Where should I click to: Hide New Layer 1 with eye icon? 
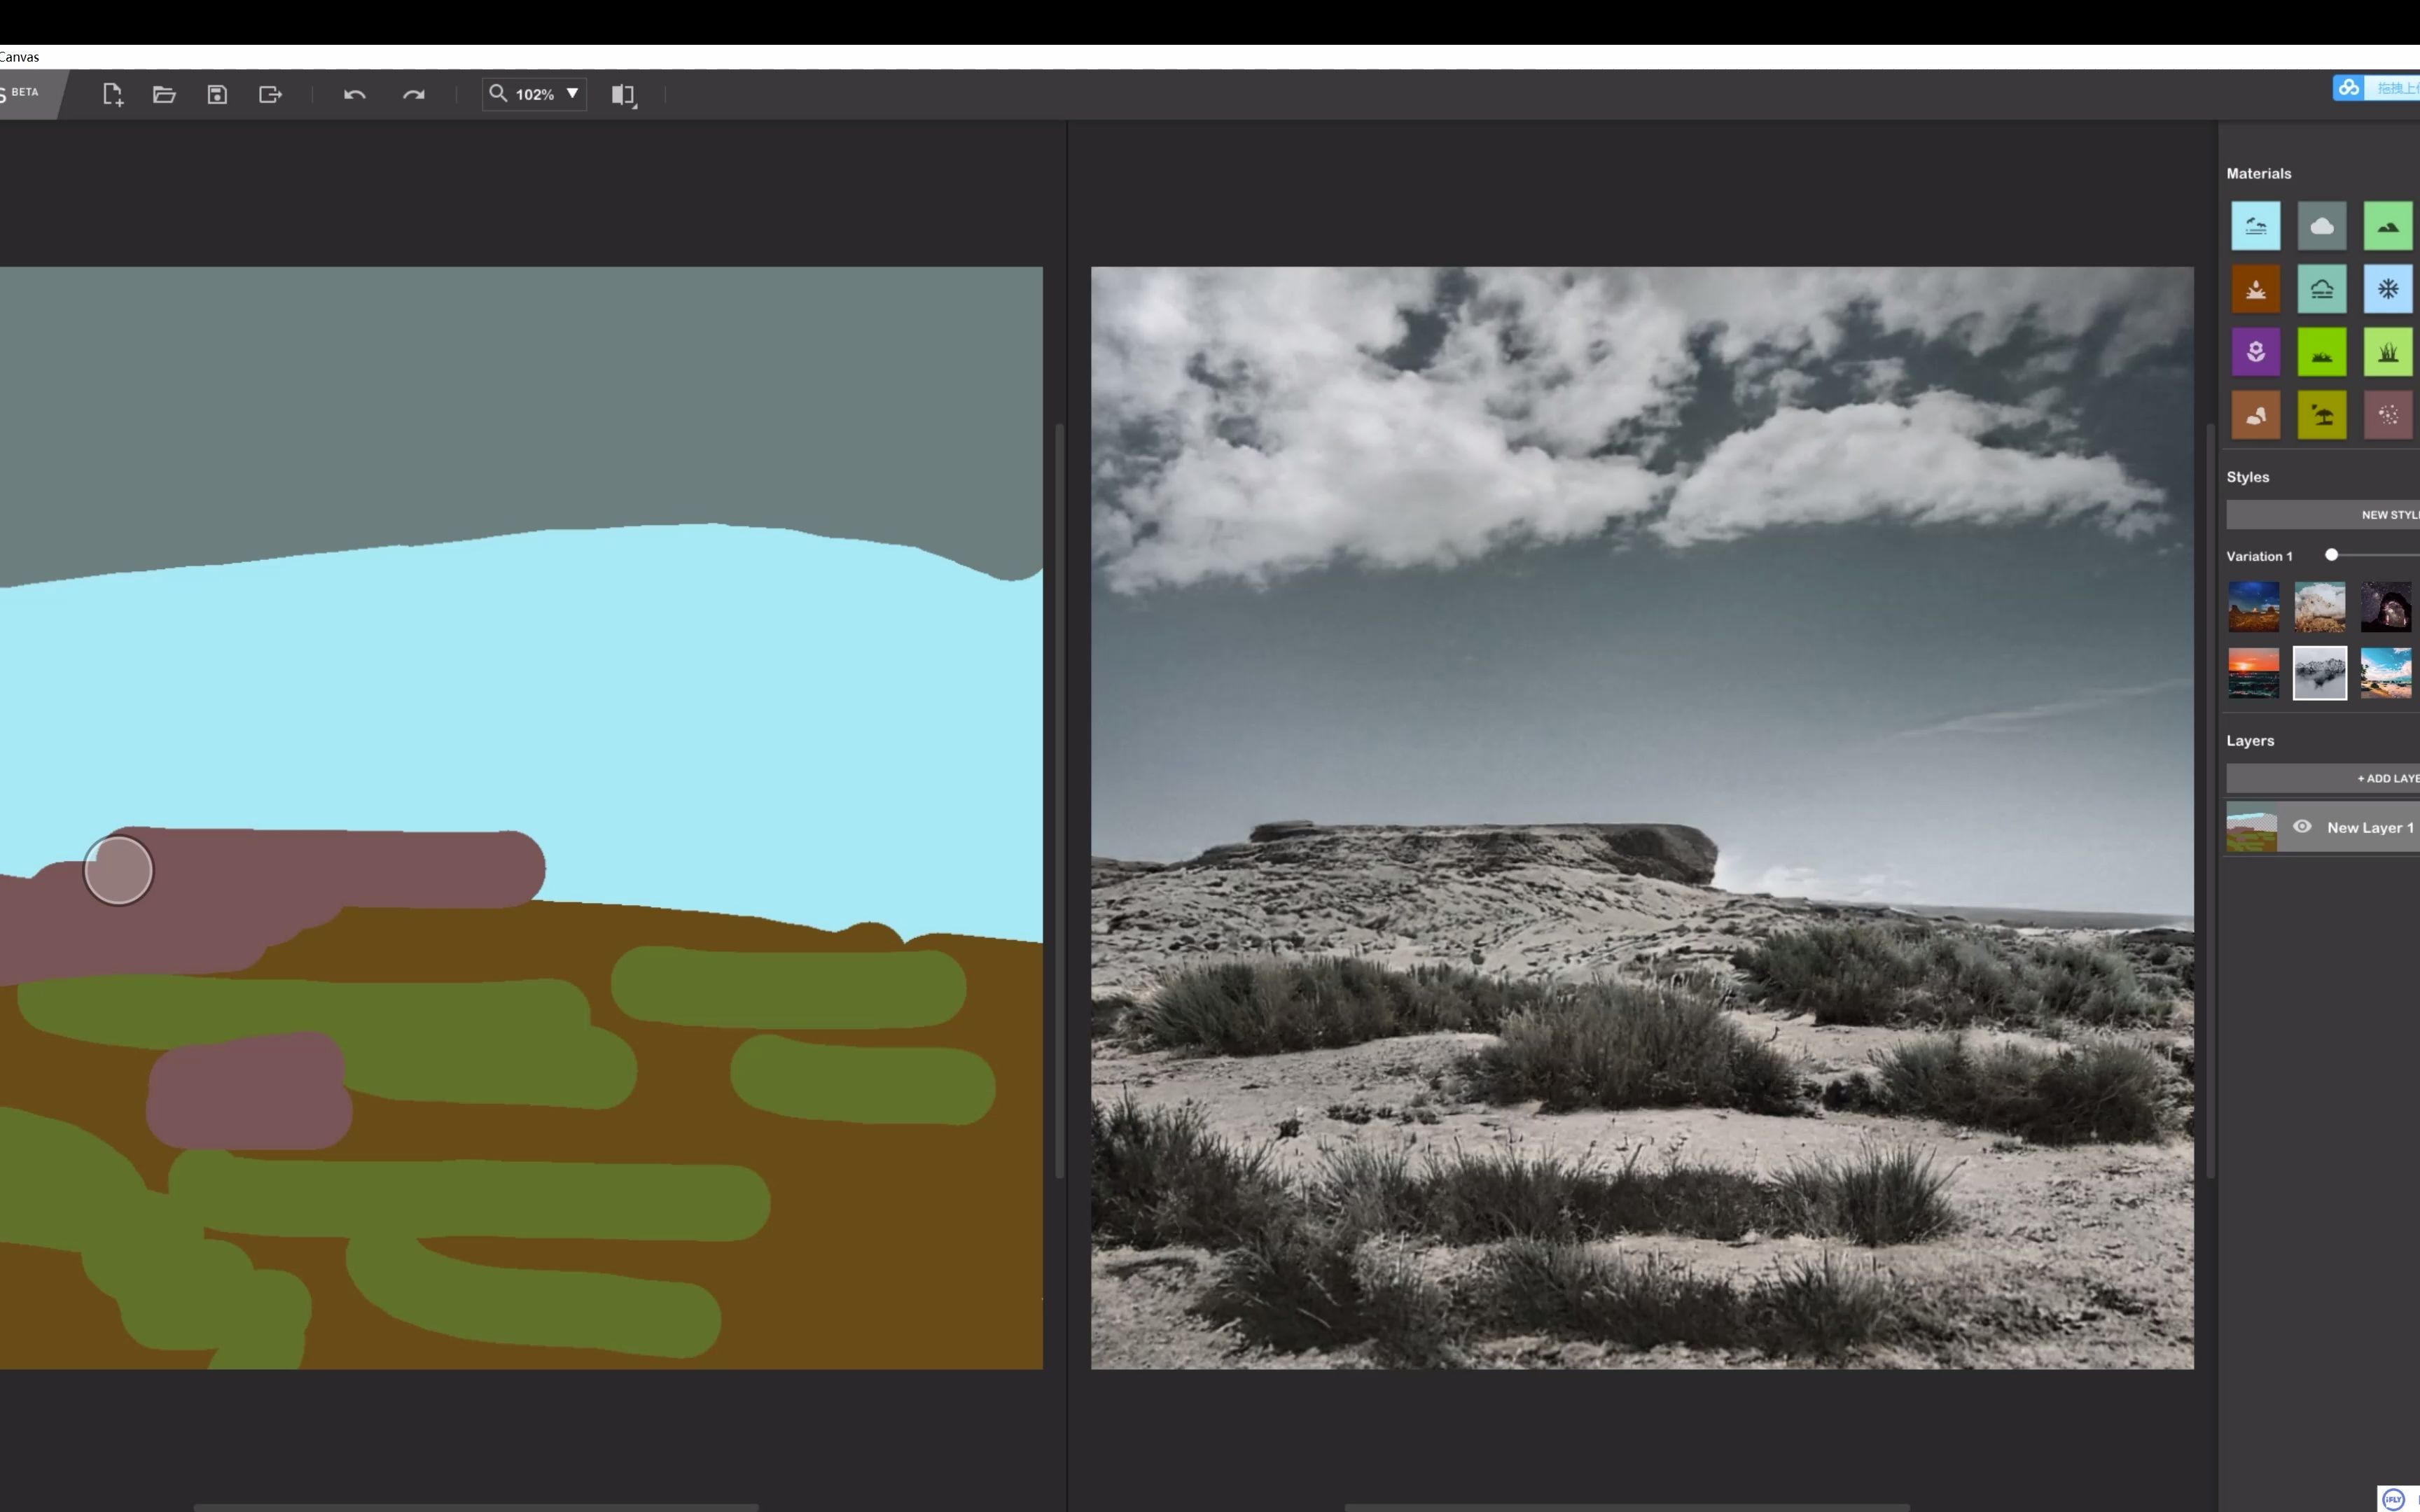tap(2301, 827)
